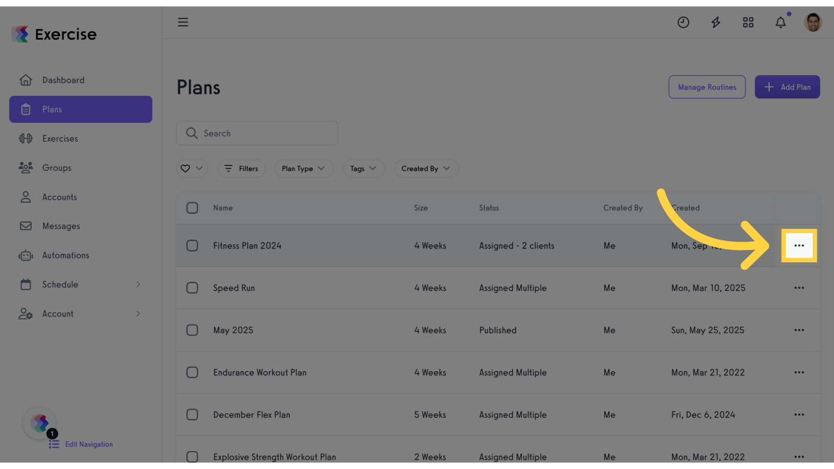Click the user profile avatar
Viewport: 834px width, 469px height.
(813, 23)
